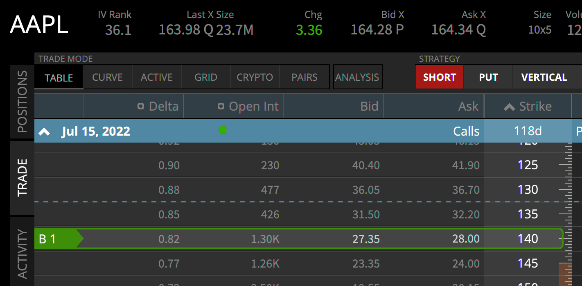Open the POSITIONS side panel
The height and width of the screenshot is (286, 582).
22,102
